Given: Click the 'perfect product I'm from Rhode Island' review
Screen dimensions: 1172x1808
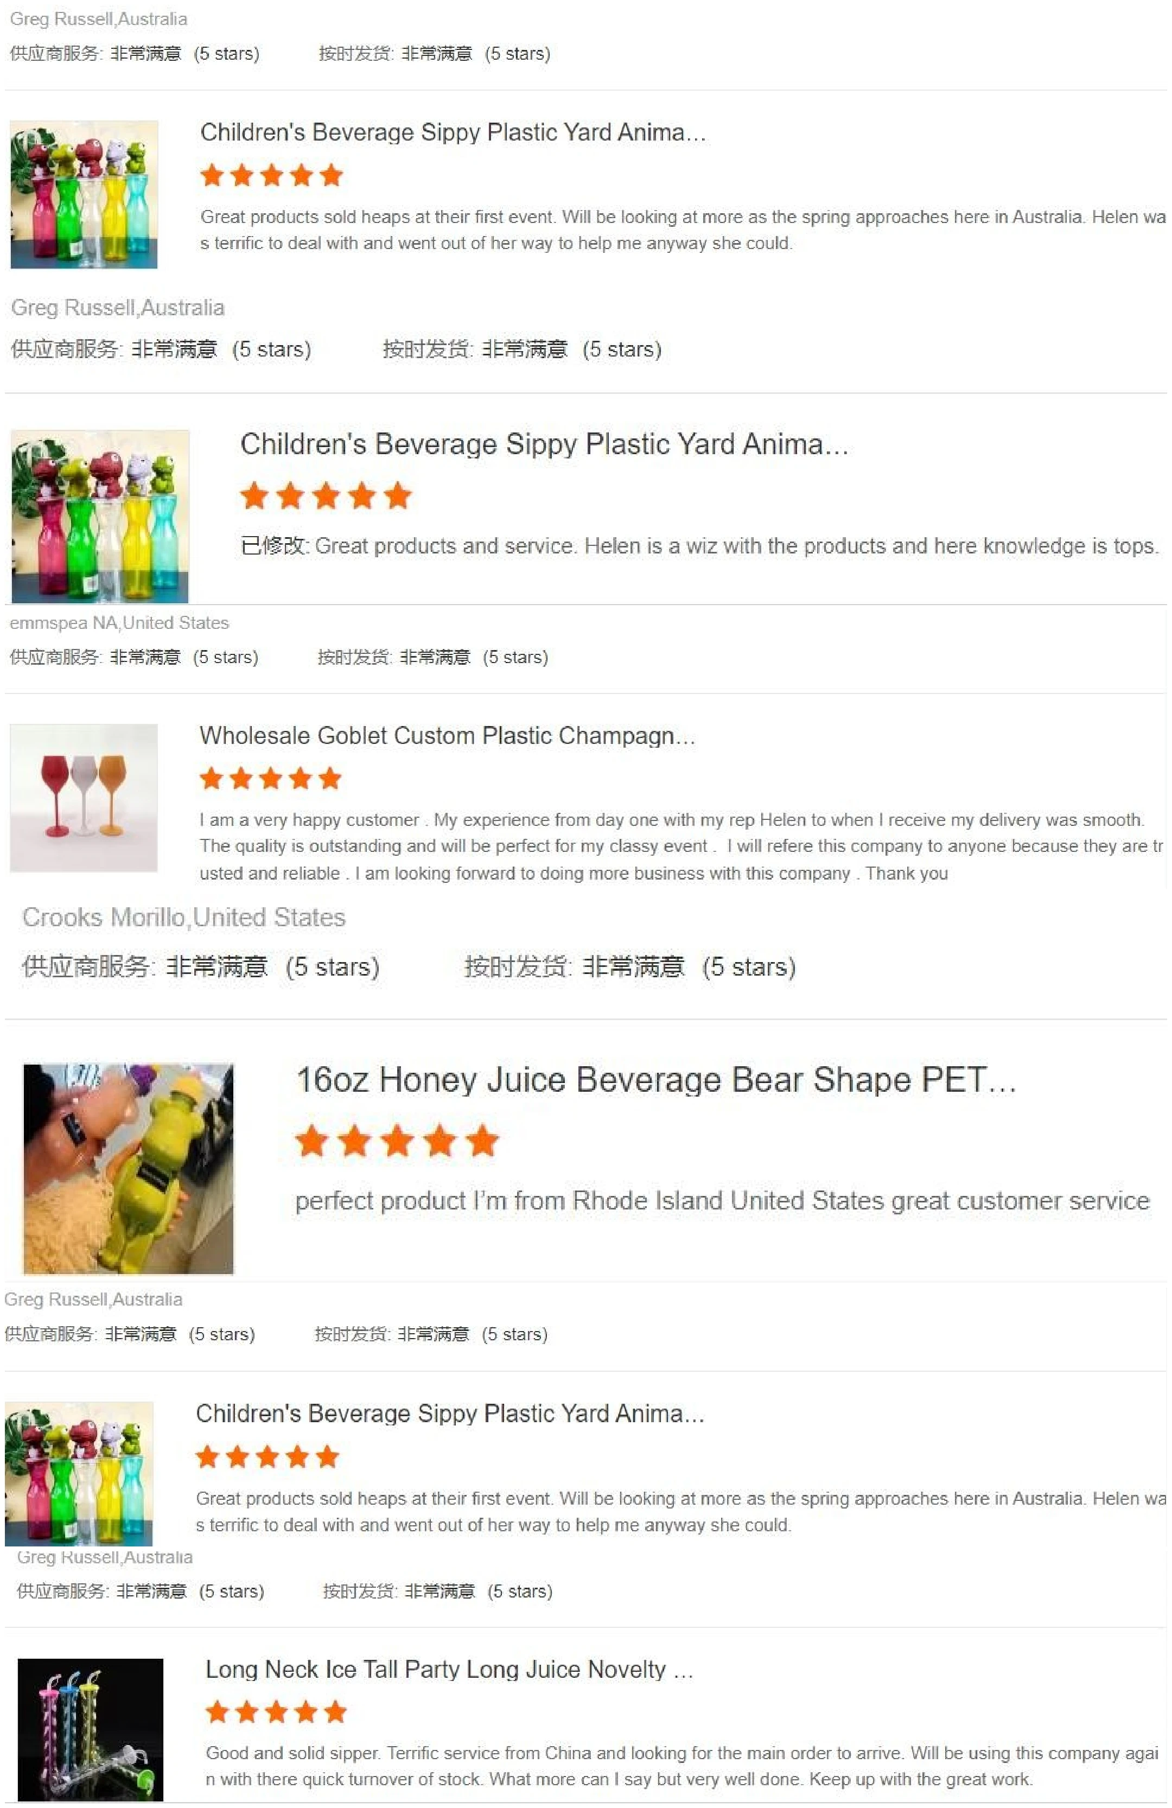Looking at the screenshot, I should pyautogui.click(x=722, y=1200).
